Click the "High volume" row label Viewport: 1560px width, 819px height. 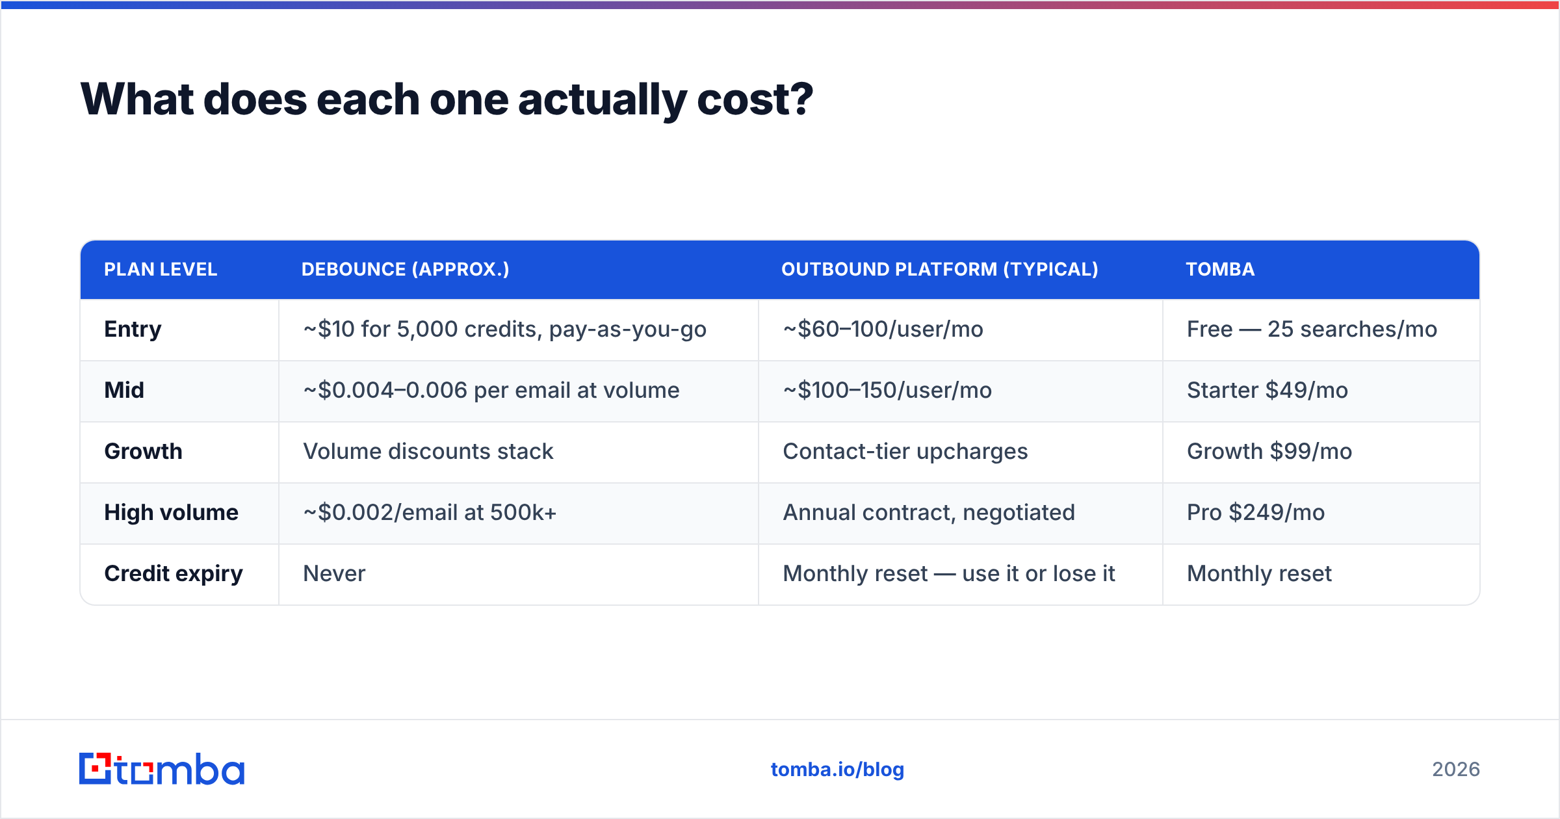click(171, 513)
